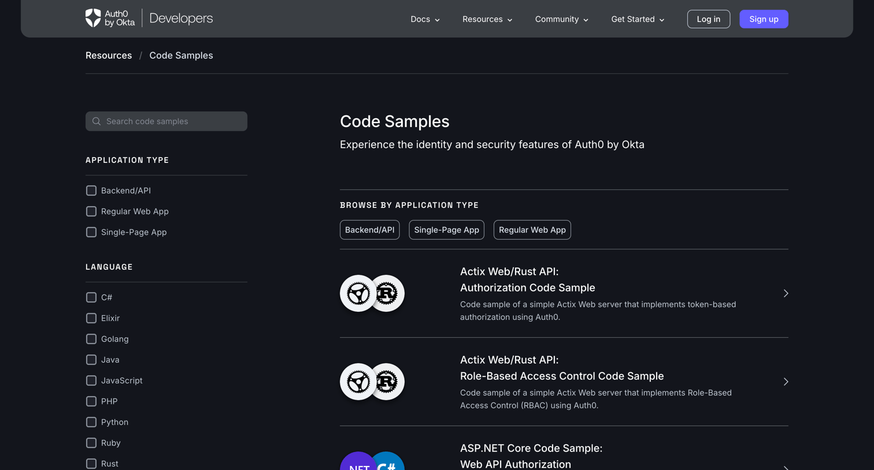Open ASP.NET Core Web API Authorization title
874x470 pixels.
pos(531,456)
